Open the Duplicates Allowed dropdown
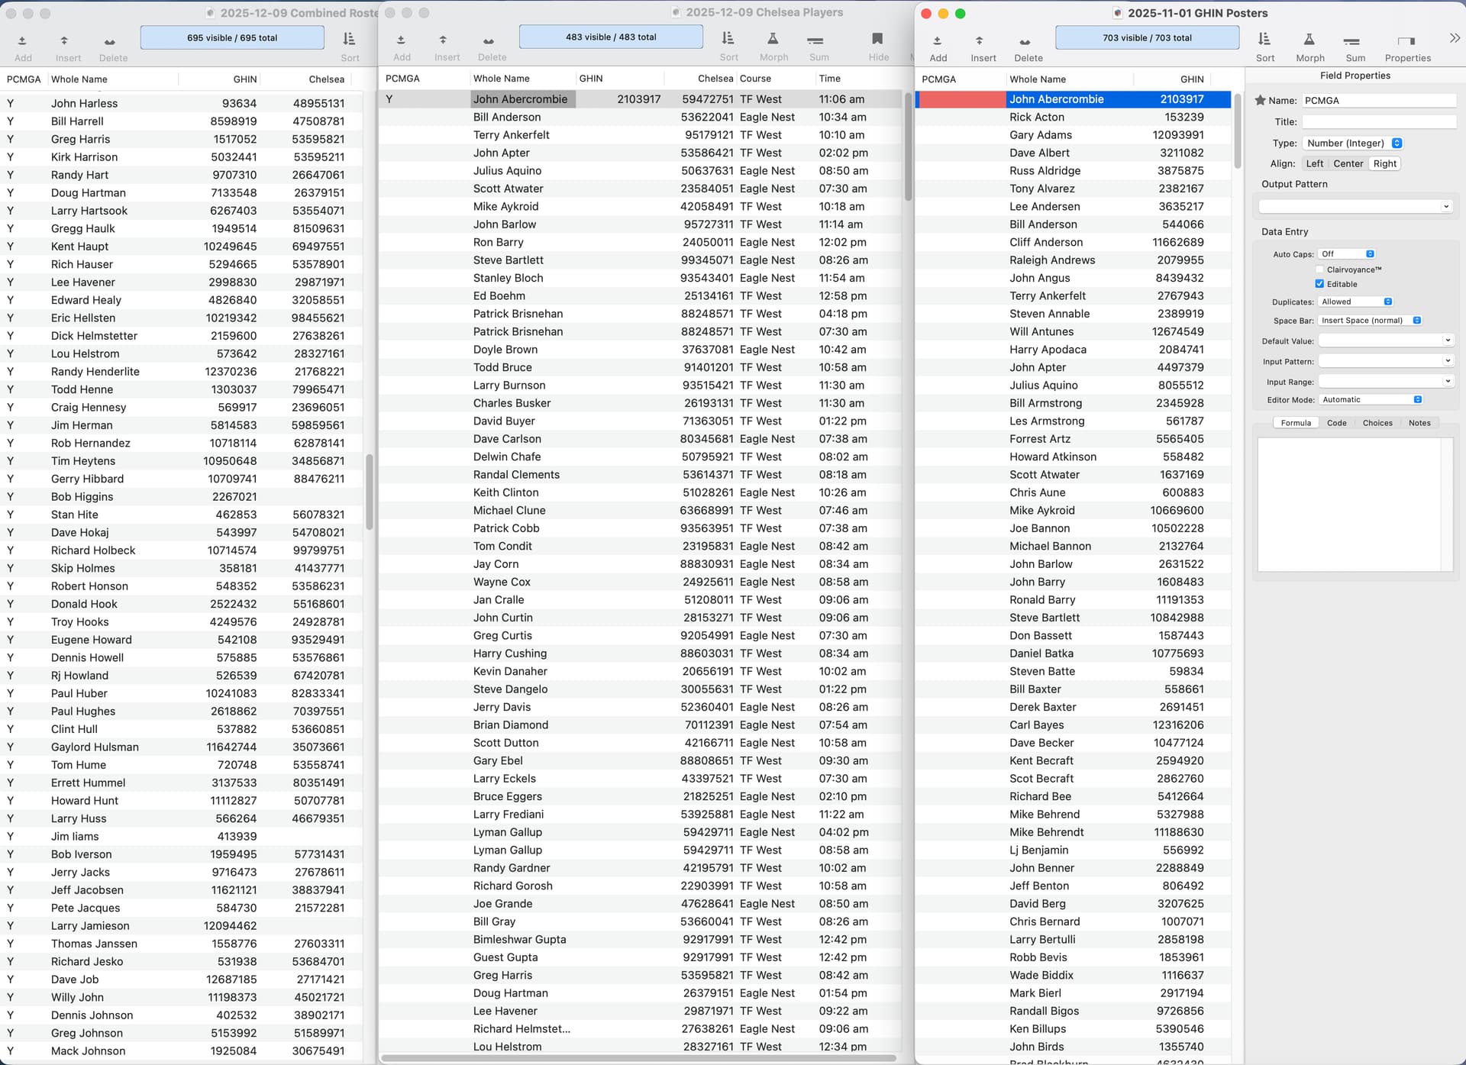Viewport: 1466px width, 1065px height. point(1356,302)
